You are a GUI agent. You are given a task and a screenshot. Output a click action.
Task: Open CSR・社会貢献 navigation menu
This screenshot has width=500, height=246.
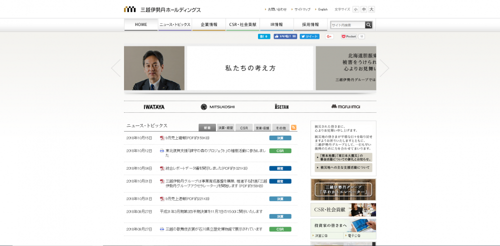click(243, 24)
